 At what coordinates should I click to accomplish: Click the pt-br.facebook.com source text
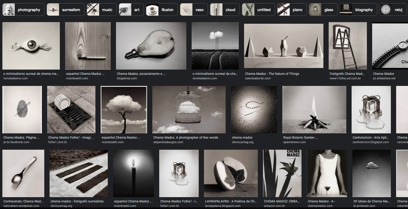16,142
